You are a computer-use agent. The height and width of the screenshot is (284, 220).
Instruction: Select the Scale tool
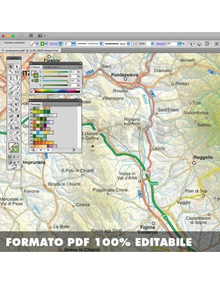click(17, 99)
